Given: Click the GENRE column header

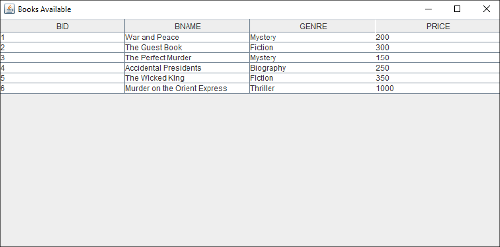Looking at the screenshot, I should [313, 26].
